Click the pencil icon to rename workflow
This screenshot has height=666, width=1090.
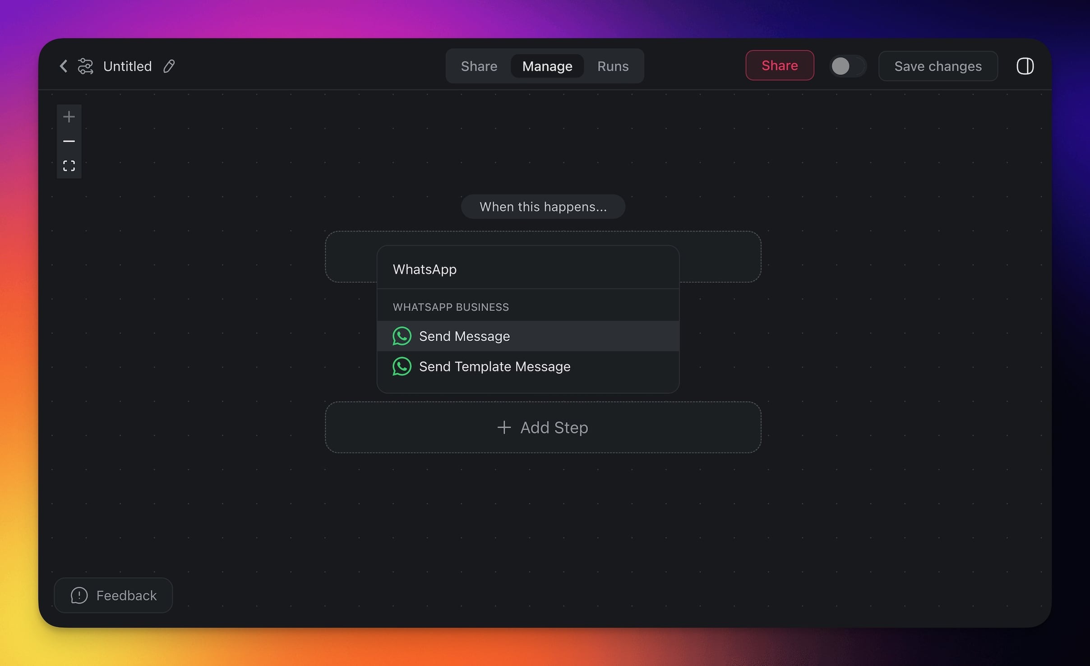[x=169, y=66]
